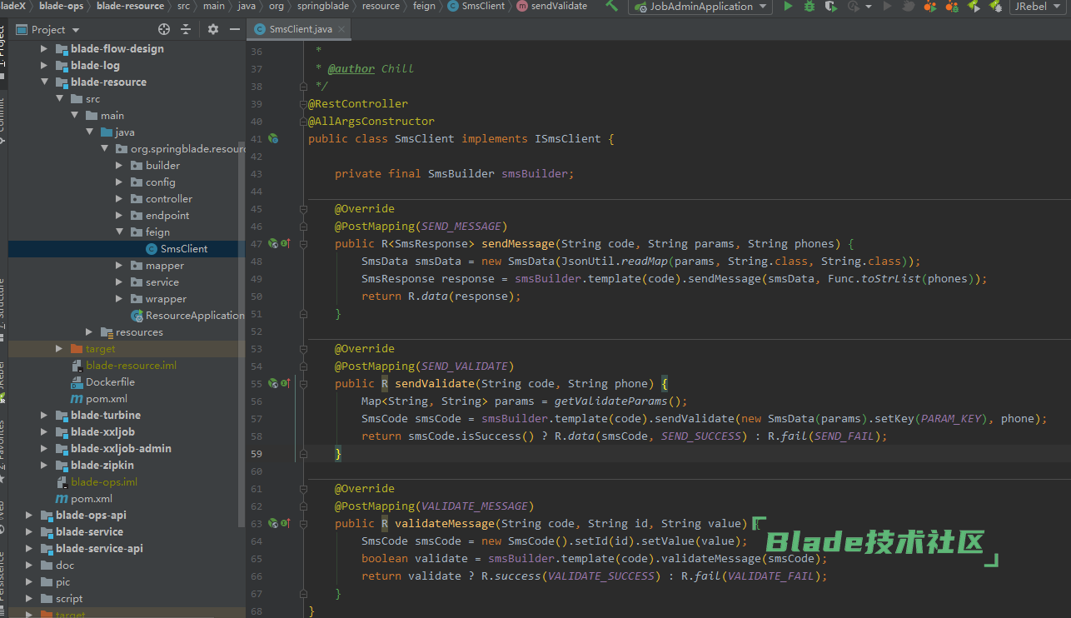The width and height of the screenshot is (1071, 618).
Task: Click the implements-method gutter icon on line 55
Action: coord(285,384)
